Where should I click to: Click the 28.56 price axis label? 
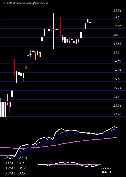point(117,97)
